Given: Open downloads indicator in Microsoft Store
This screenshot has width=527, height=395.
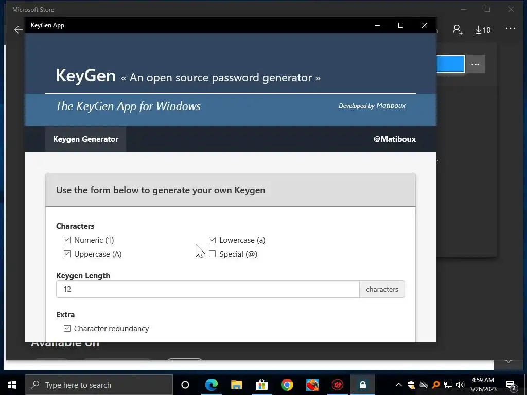Looking at the screenshot, I should point(483,30).
